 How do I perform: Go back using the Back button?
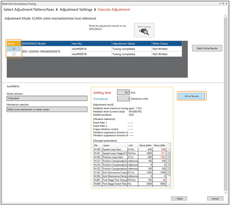click(179, 199)
